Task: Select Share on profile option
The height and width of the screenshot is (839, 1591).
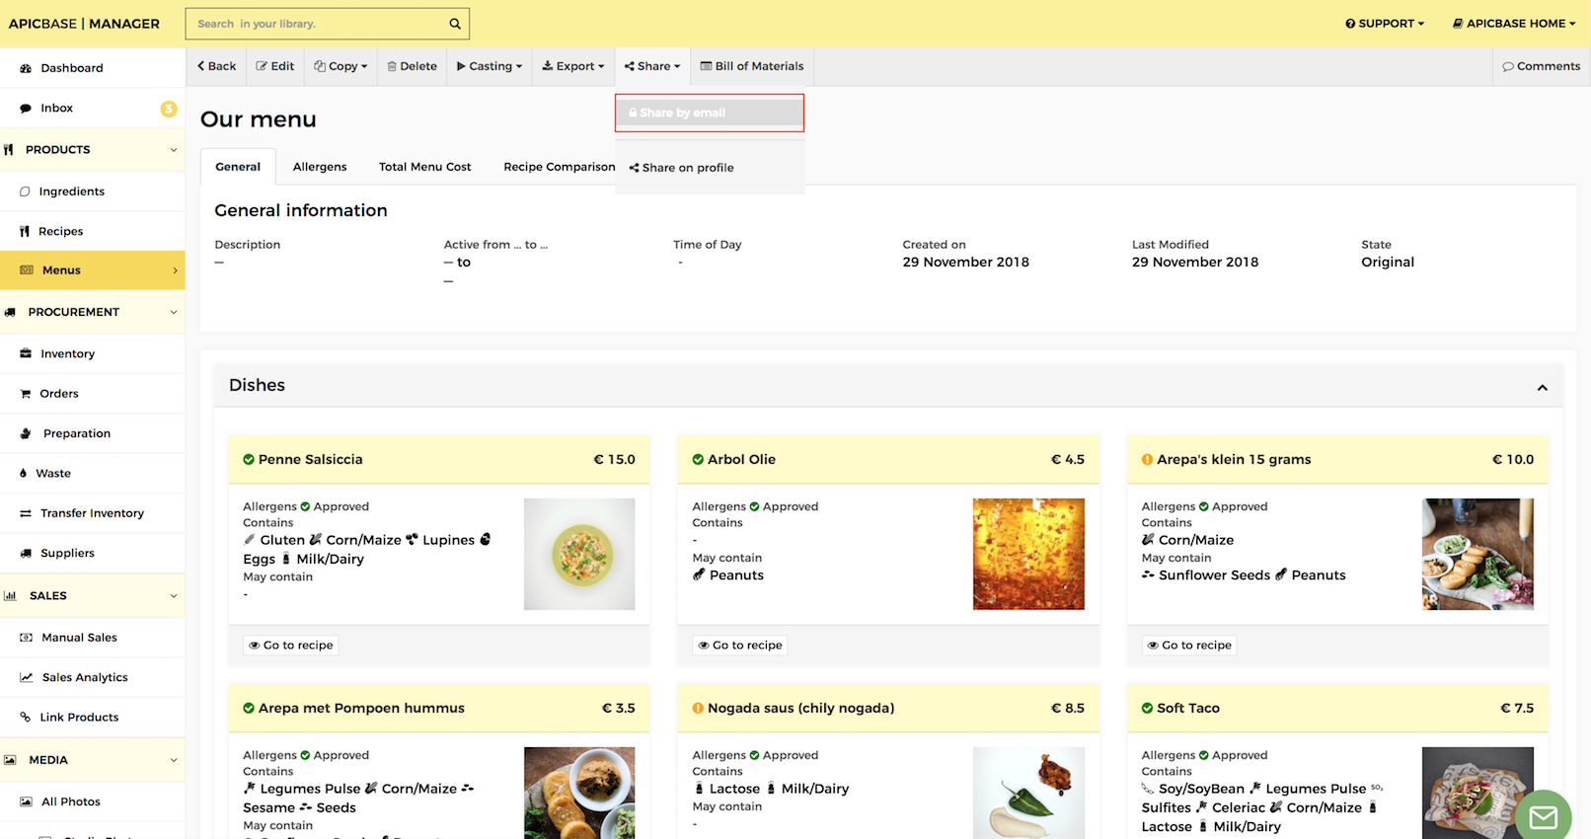Action: pyautogui.click(x=710, y=168)
